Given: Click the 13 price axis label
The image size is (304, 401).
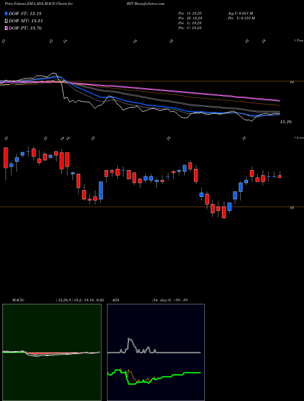Looking at the screenshot, I should coord(291,208).
